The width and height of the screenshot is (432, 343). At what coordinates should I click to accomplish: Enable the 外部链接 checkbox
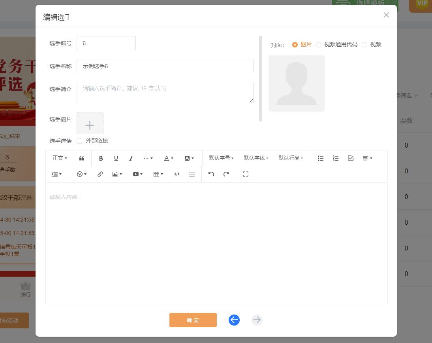point(79,140)
